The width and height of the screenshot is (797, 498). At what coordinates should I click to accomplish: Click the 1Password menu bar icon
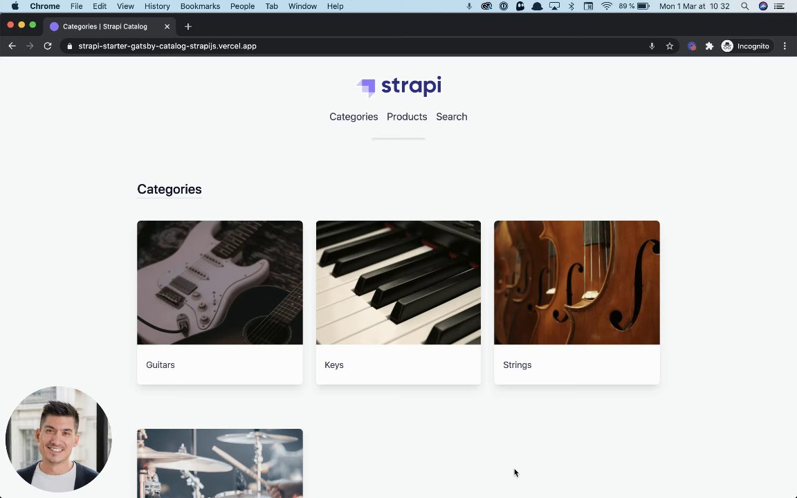(503, 6)
